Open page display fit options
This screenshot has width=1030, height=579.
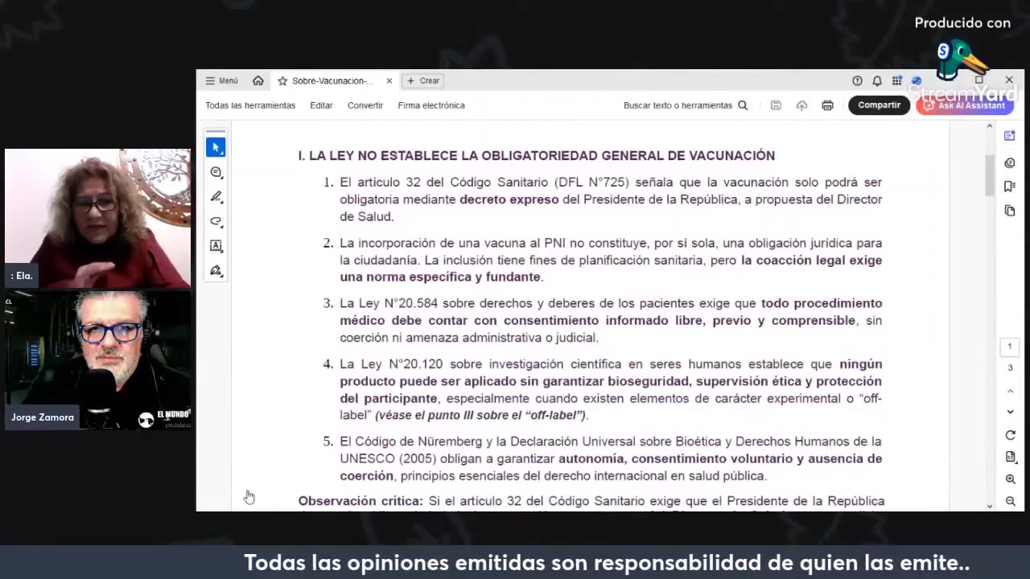[1011, 457]
